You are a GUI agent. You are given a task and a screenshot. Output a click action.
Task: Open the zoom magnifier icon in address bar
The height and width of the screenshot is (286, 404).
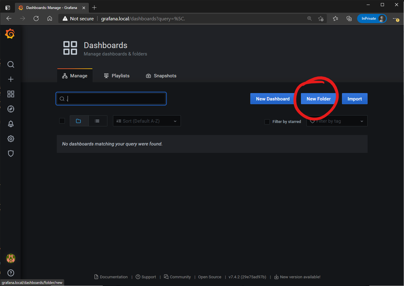(310, 18)
